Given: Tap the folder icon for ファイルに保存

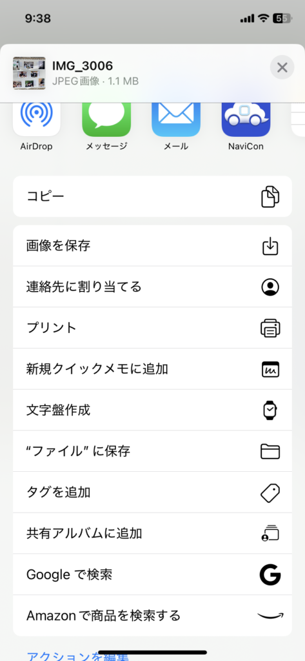Looking at the screenshot, I should coord(270,451).
